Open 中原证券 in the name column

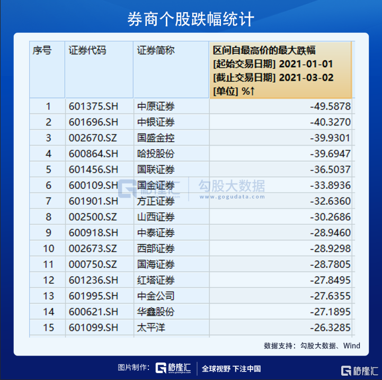point(155,106)
